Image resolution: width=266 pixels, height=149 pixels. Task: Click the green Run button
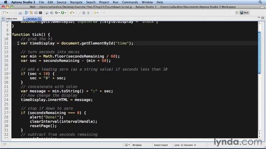tap(62, 13)
